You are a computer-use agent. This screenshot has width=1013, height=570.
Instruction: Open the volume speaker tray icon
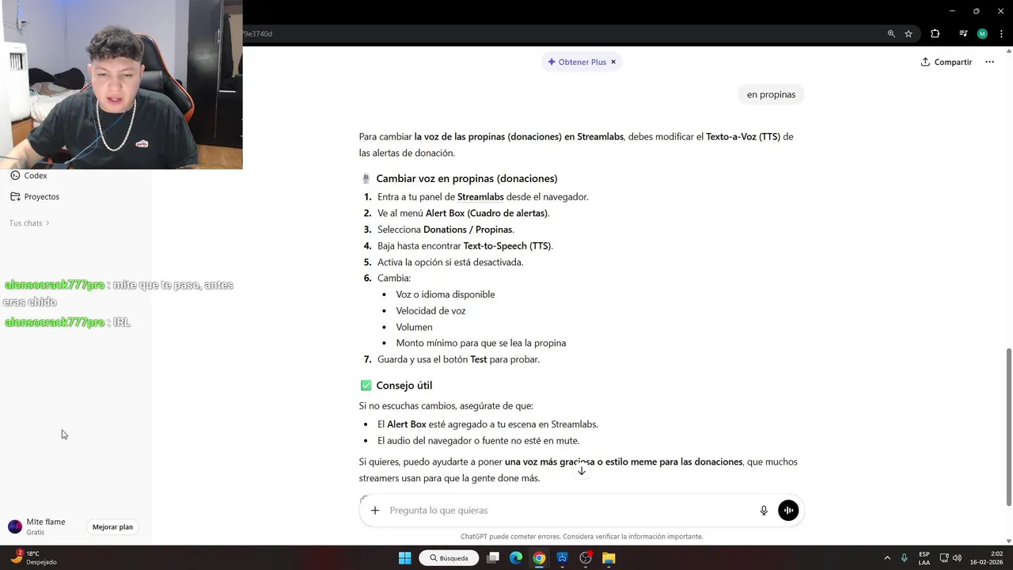[957, 558]
